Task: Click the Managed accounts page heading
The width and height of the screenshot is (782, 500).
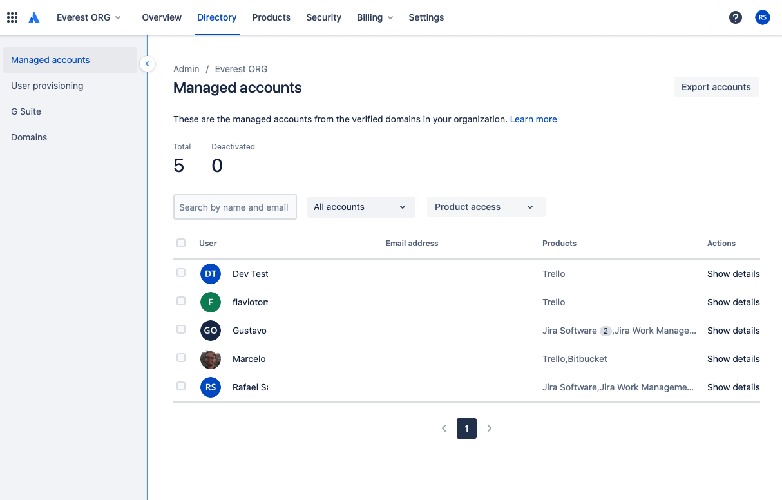Action: [x=238, y=88]
